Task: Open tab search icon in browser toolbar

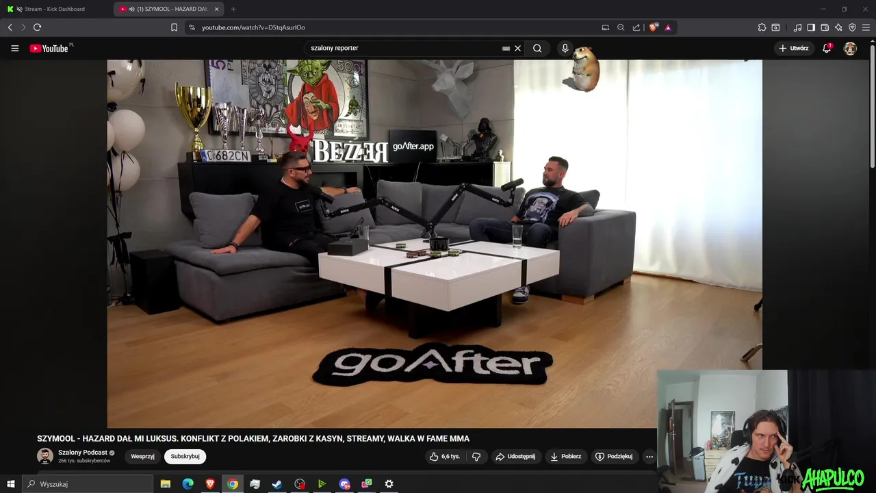Action: coord(775,27)
